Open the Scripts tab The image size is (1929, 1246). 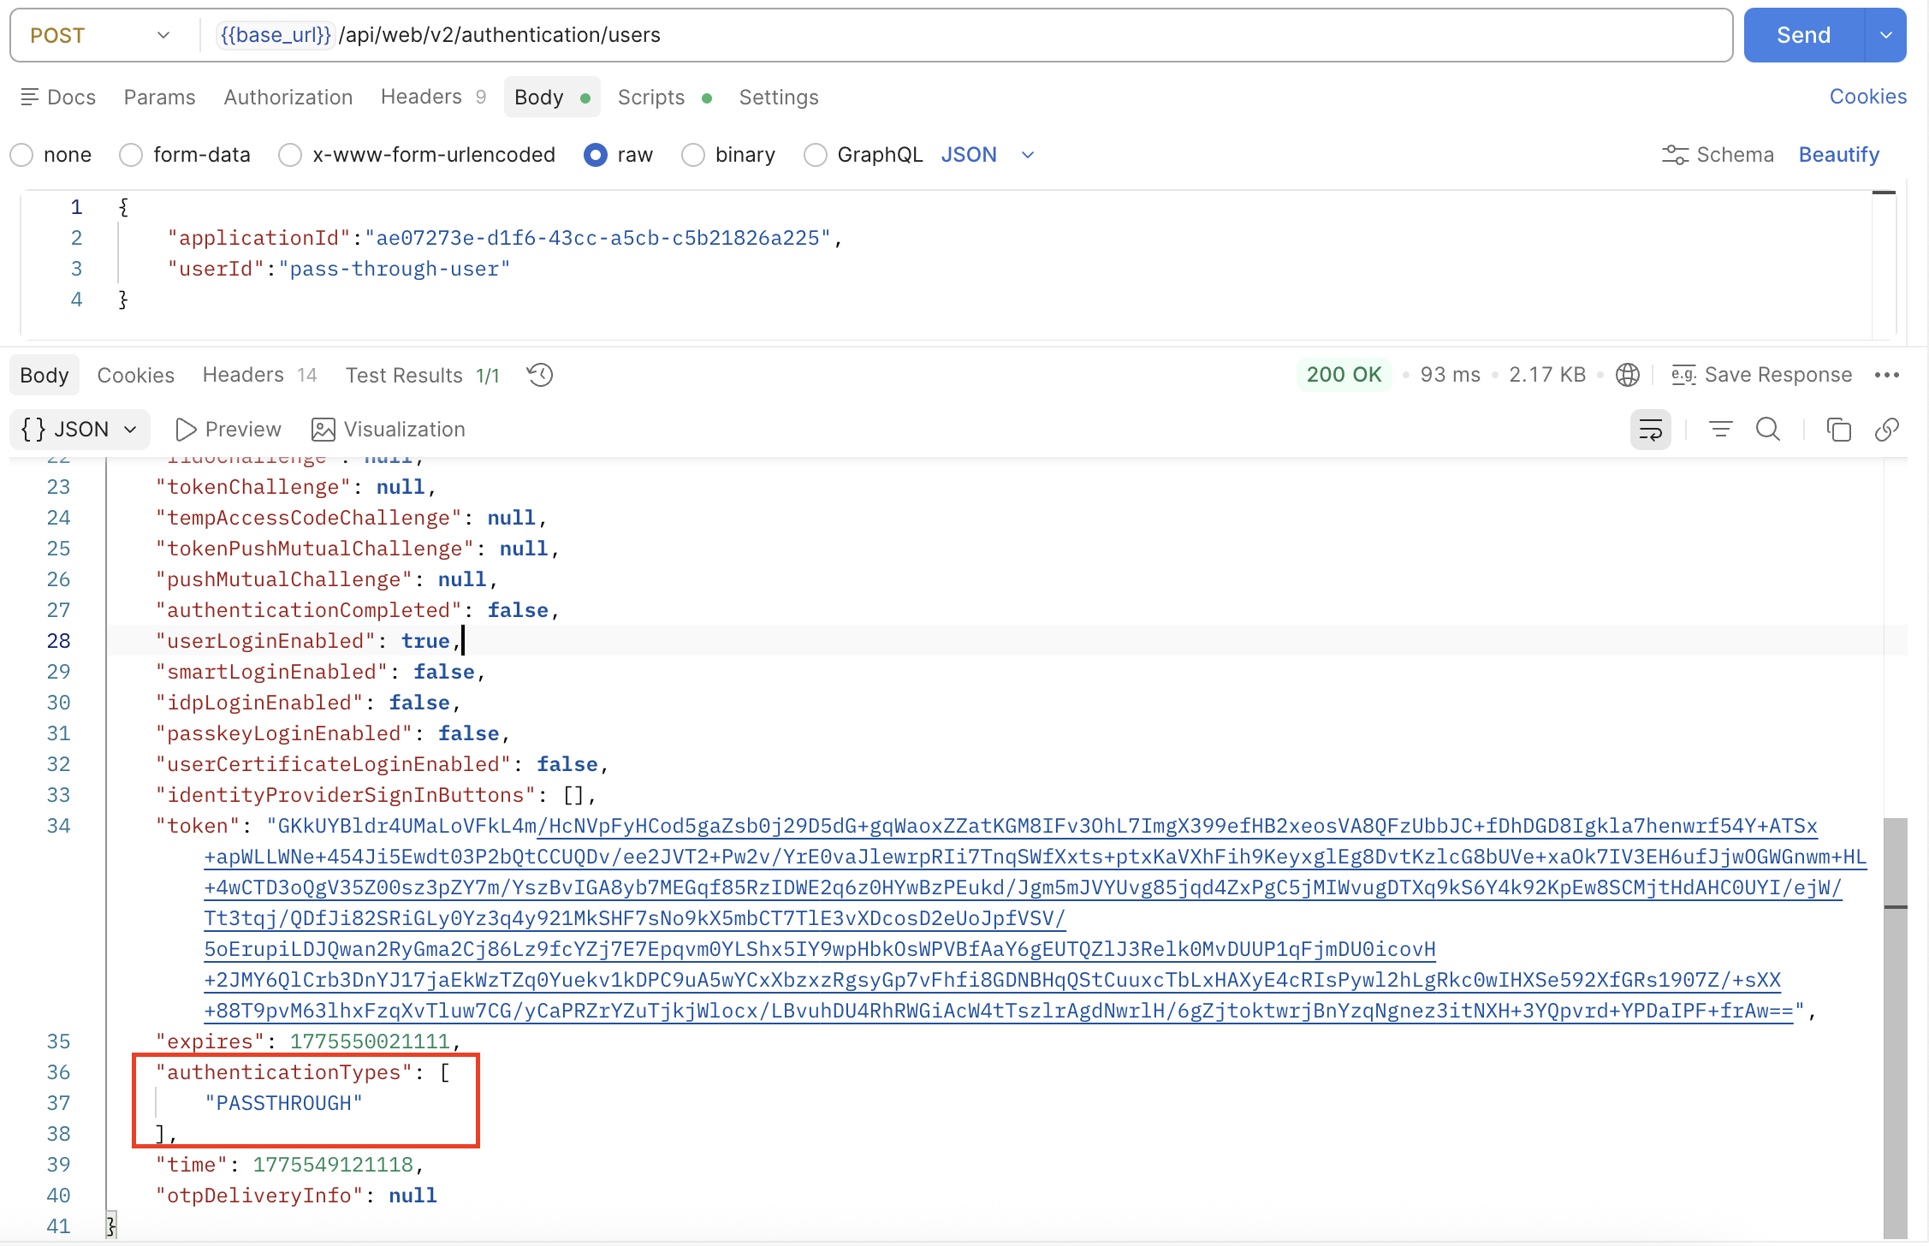[664, 97]
